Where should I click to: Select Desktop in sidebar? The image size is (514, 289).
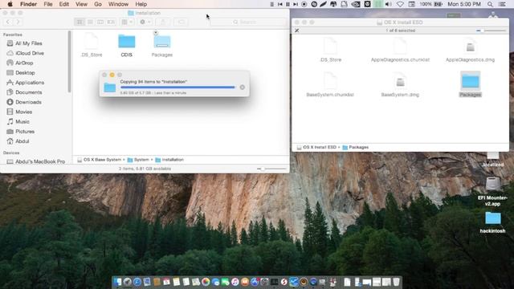[25, 73]
